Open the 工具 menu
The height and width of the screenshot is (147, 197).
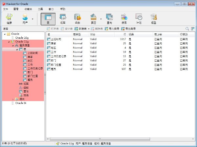(x=40, y=9)
